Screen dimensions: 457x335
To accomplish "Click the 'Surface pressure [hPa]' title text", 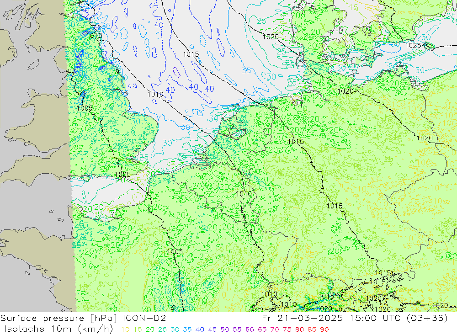I will pos(58,319).
